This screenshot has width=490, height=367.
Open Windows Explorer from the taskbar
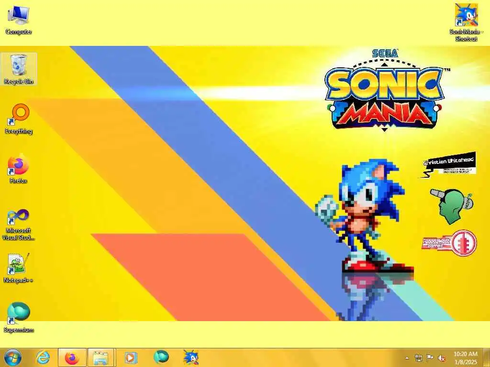101,357
